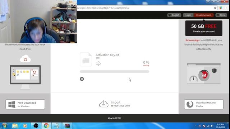Viewport: 230px width, 129px height.
Task: Open the MEGA Menu
Action: point(221,15)
